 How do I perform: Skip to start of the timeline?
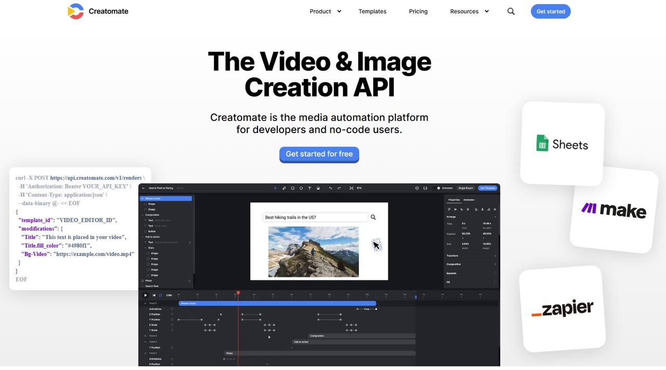(x=154, y=295)
